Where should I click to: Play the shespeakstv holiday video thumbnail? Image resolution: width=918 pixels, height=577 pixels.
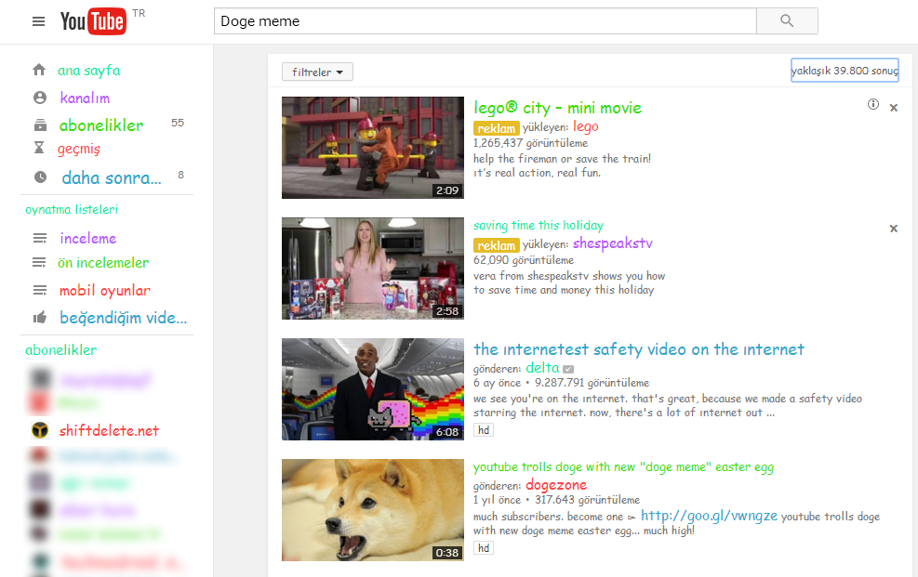(373, 269)
